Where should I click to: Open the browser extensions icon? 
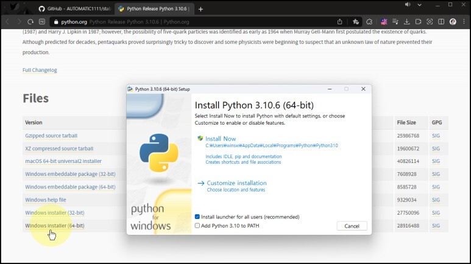pyautogui.click(x=369, y=22)
